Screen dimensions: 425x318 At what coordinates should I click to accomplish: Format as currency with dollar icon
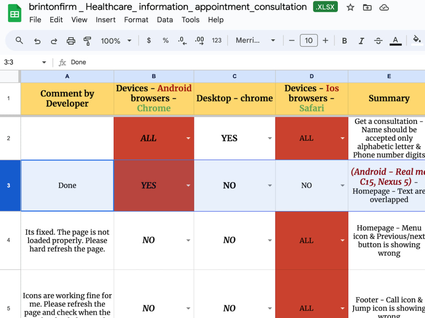pyautogui.click(x=148, y=41)
